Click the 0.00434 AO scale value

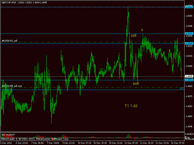(x=189, y=134)
